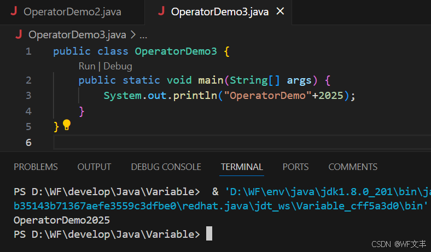
Task: Click Debug above the main method
Action: tap(118, 66)
